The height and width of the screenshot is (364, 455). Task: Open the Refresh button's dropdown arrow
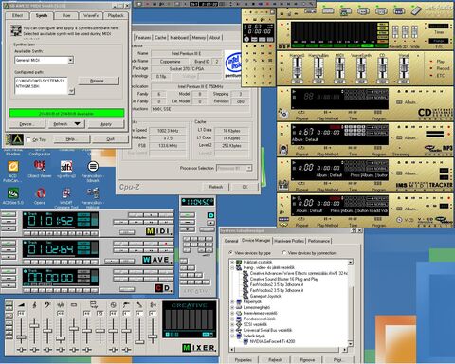click(x=78, y=124)
